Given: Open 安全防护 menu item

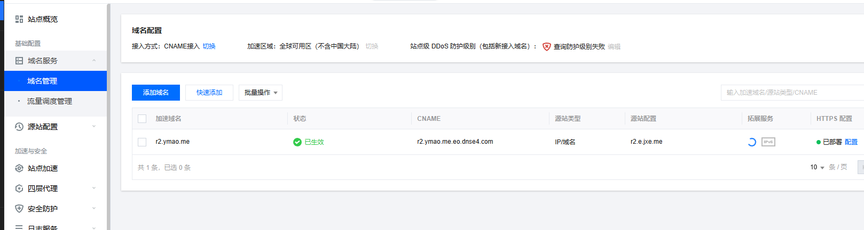Looking at the screenshot, I should 43,209.
